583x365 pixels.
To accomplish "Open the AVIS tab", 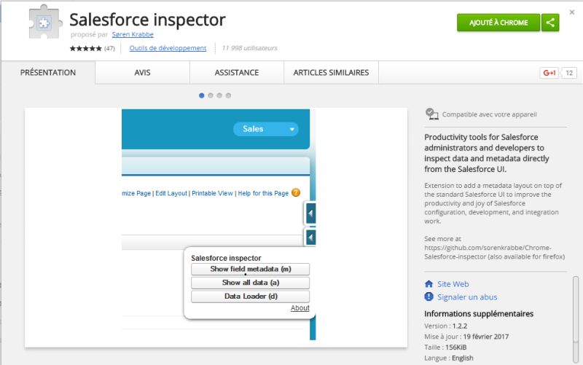I will click(x=142, y=72).
